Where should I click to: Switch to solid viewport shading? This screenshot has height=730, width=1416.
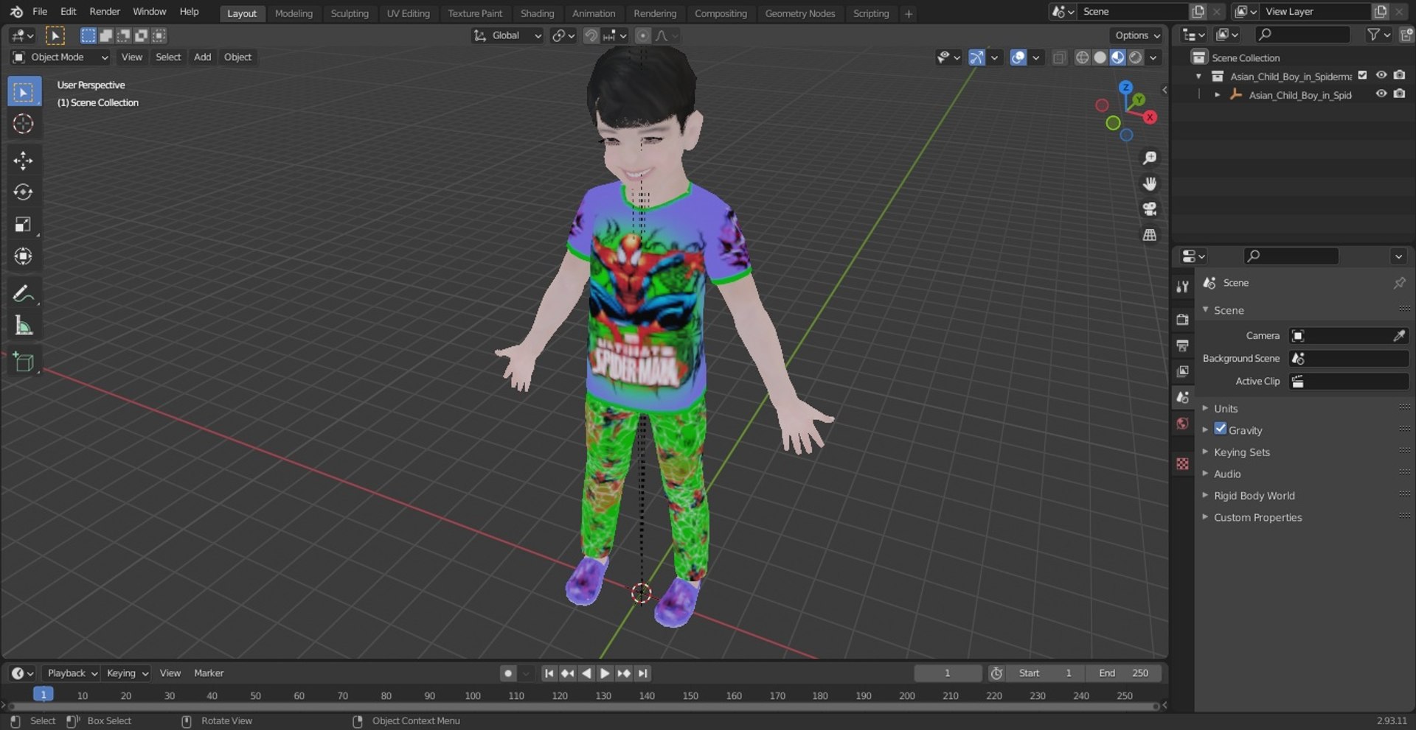pos(1100,57)
